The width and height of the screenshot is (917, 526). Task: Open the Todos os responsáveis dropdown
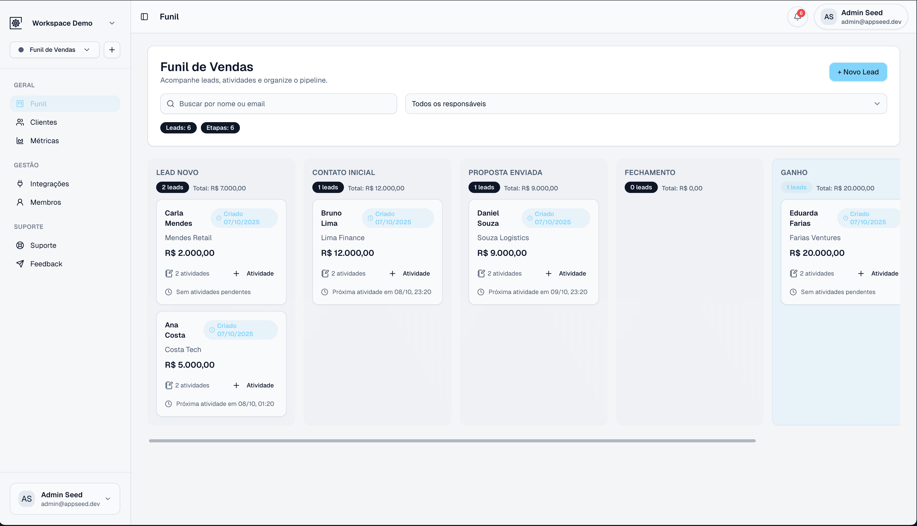click(646, 104)
